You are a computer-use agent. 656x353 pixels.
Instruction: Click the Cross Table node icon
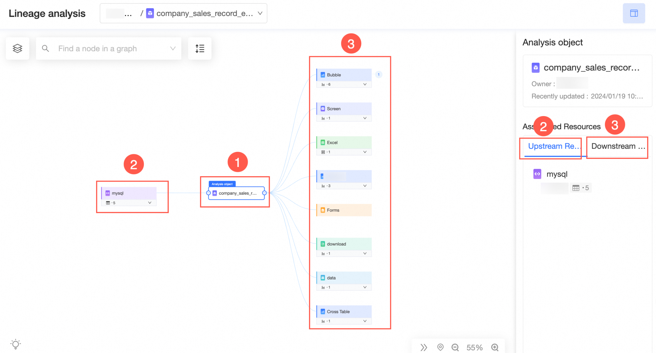click(323, 312)
